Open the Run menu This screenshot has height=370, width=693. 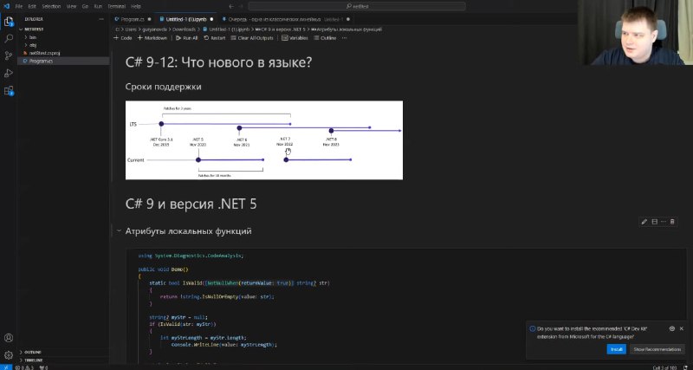(98, 6)
